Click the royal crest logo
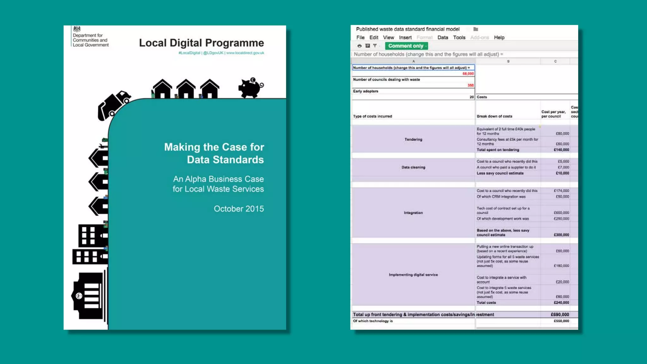 click(x=77, y=29)
